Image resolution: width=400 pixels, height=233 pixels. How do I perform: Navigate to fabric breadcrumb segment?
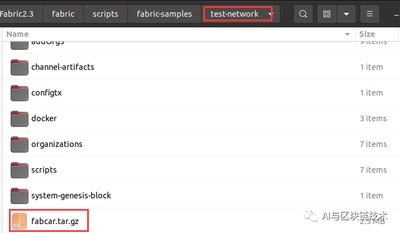point(63,13)
